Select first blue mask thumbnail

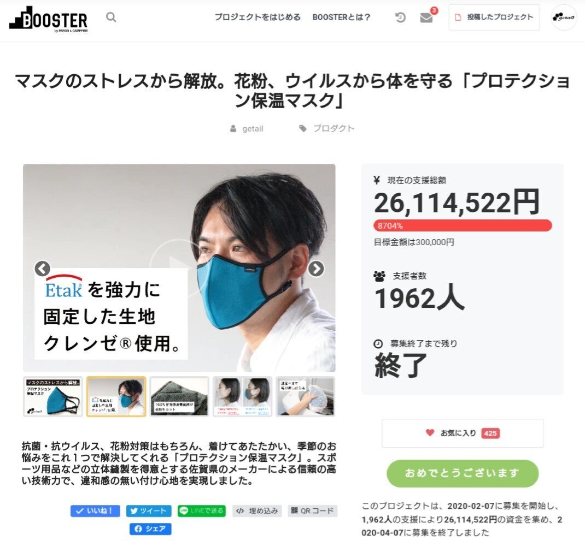pos(52,396)
